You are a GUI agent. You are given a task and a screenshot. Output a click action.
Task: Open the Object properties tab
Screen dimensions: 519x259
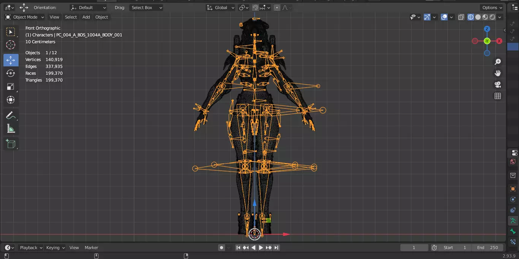[x=513, y=189]
